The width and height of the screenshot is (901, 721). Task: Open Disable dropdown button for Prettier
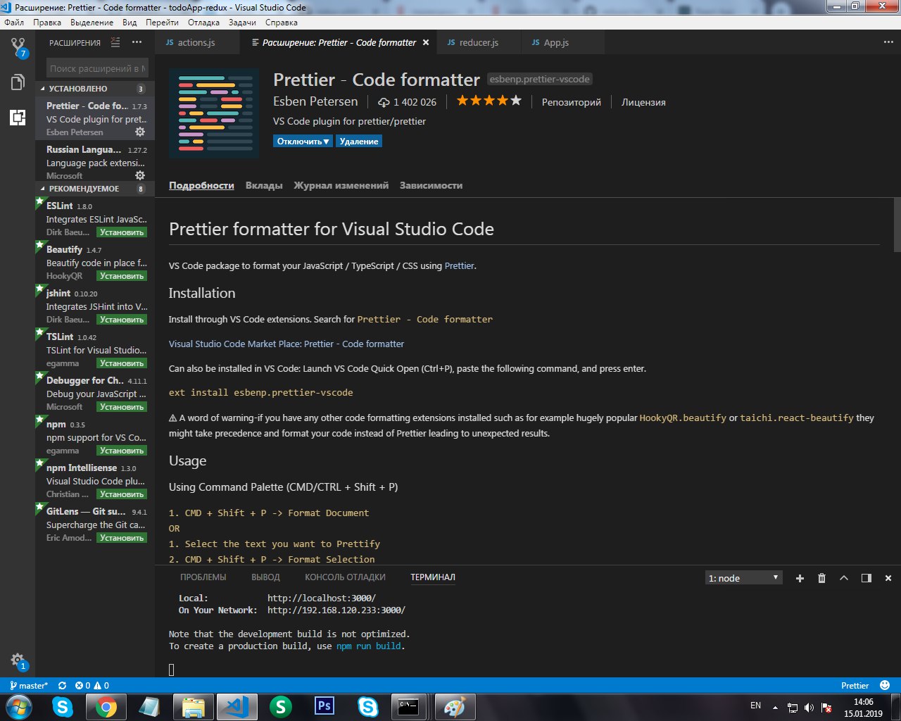pyautogui.click(x=303, y=142)
